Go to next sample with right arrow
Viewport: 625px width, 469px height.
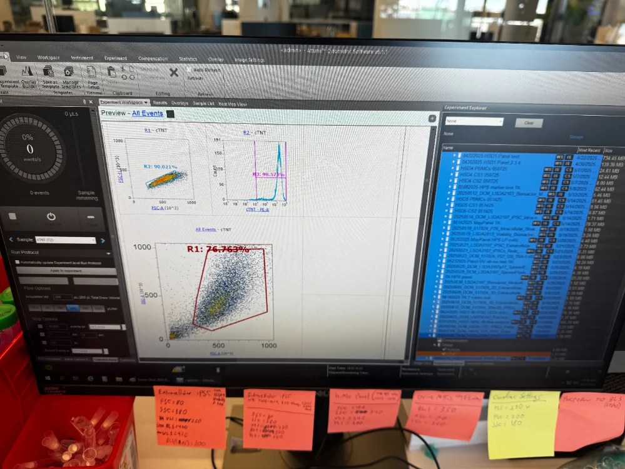103,240
